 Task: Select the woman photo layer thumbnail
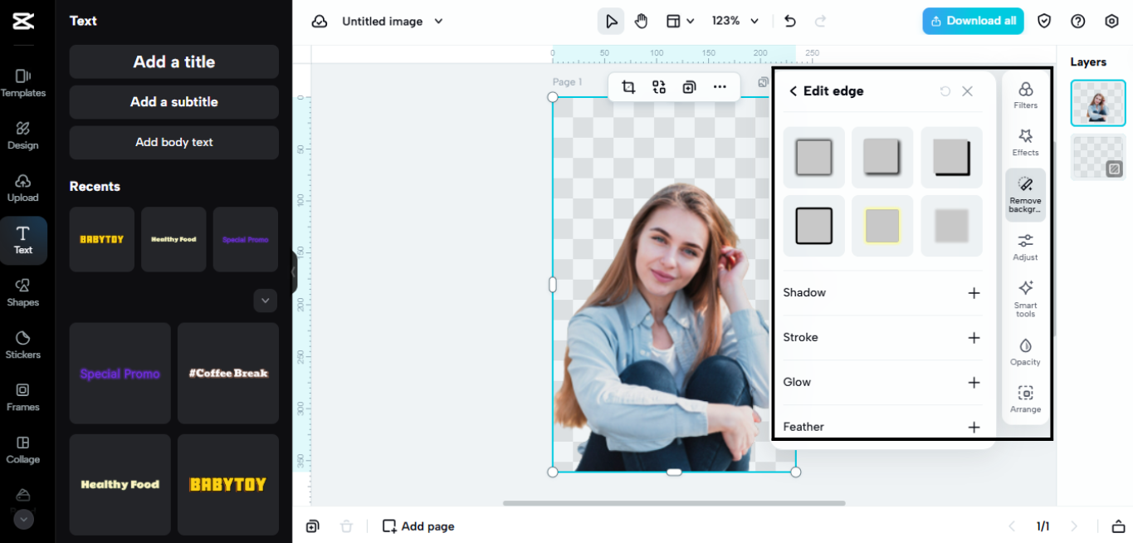click(1097, 103)
